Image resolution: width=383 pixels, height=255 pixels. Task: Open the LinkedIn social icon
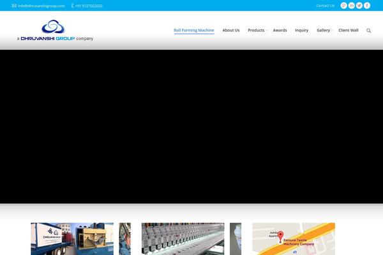[352, 6]
